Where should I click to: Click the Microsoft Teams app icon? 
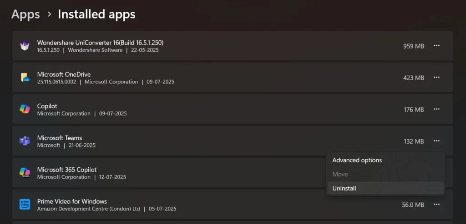point(25,141)
